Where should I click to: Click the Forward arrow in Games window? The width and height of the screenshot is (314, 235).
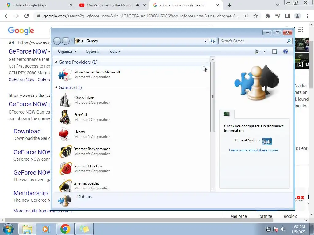click(66, 41)
